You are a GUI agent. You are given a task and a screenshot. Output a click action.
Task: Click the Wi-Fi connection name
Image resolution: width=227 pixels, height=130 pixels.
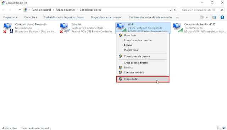(131, 24)
